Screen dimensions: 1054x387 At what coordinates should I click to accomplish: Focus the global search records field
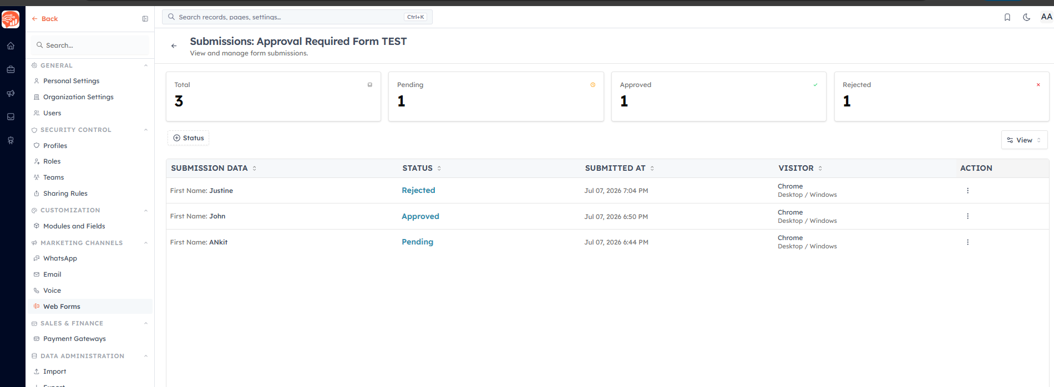point(297,17)
